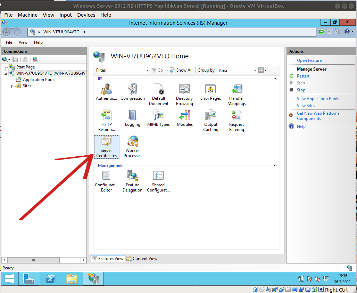Open File Explorer from taskbar

(x=72, y=279)
